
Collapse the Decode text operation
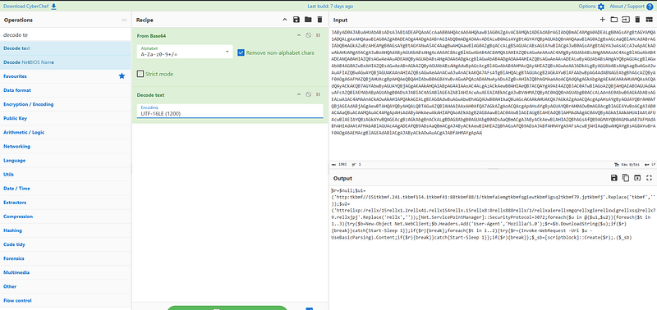[299, 94]
